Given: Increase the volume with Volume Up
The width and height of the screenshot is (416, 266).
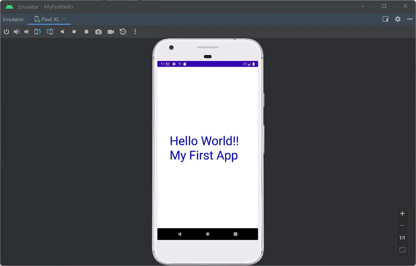Looking at the screenshot, I should click(x=17, y=32).
